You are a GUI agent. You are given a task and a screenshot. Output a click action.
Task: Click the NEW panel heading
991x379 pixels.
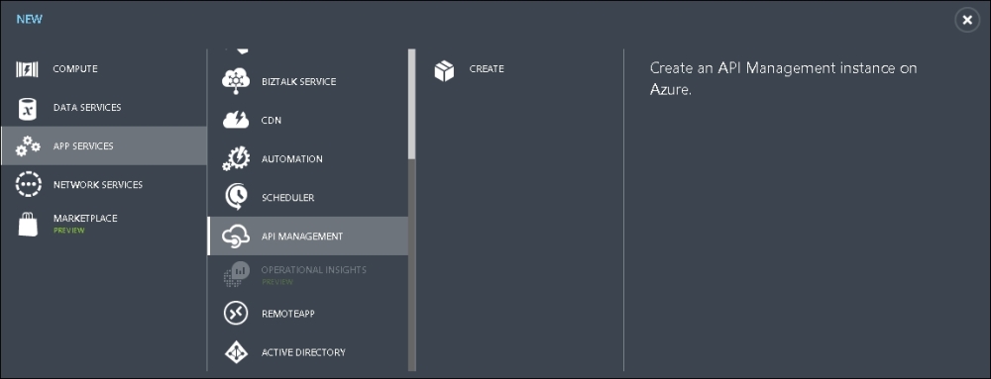pos(30,19)
